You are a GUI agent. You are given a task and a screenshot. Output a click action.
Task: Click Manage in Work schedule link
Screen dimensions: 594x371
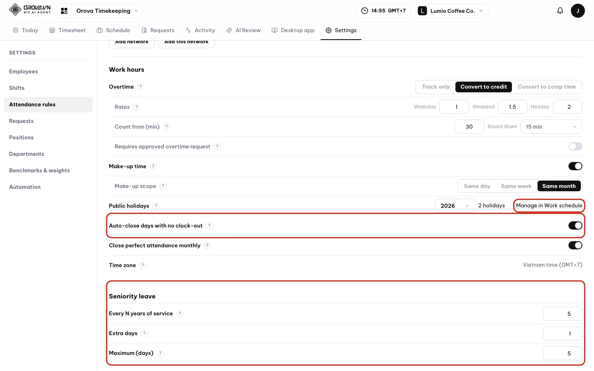[549, 205]
